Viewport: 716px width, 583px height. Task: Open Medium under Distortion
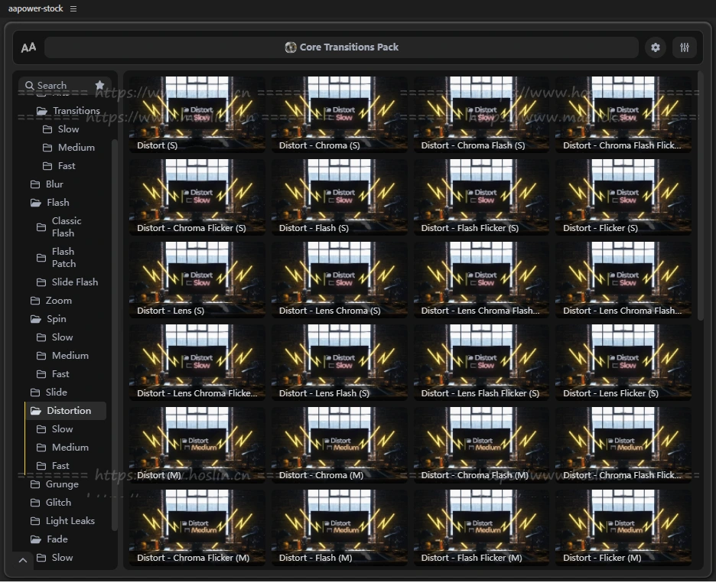70,448
